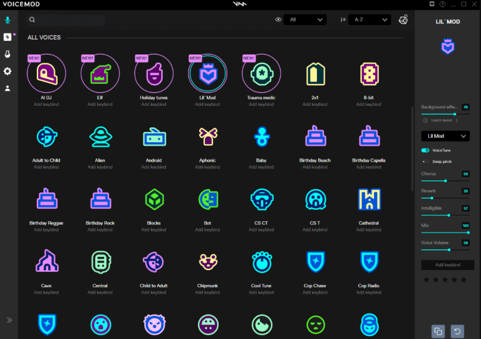
Task: Select the Deep pitch option
Action: click(441, 161)
